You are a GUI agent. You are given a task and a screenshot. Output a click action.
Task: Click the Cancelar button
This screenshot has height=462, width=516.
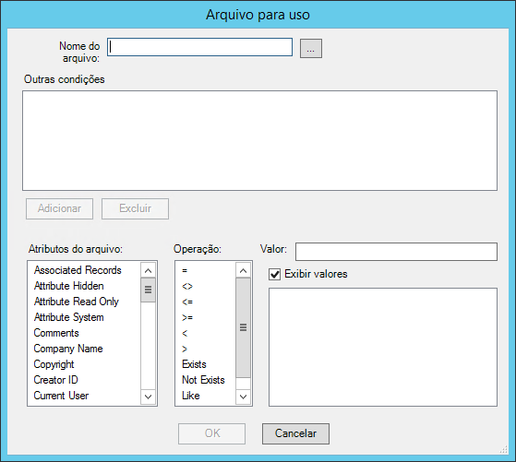(295, 433)
